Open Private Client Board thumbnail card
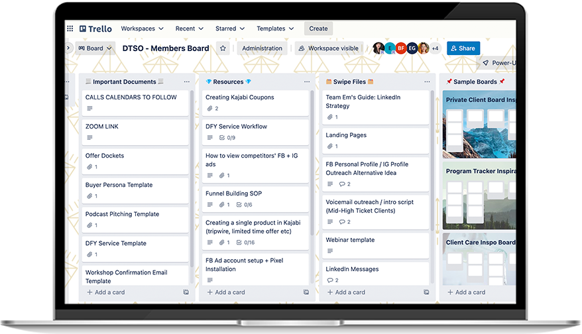This screenshot has height=334, width=582. pyautogui.click(x=479, y=125)
